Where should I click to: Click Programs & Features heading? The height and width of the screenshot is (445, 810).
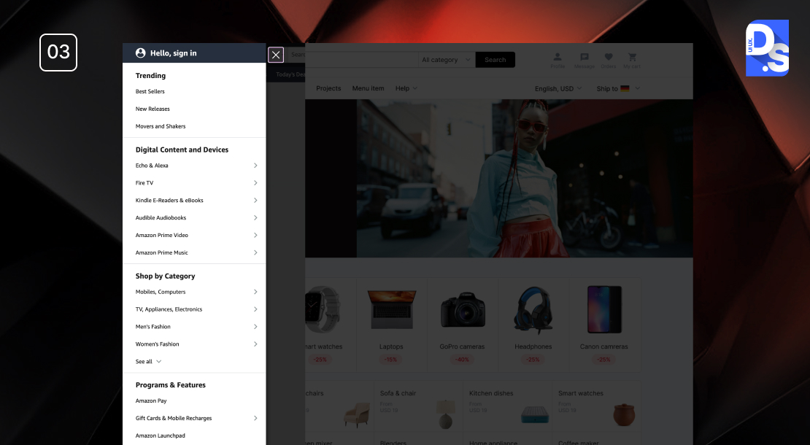coord(171,385)
